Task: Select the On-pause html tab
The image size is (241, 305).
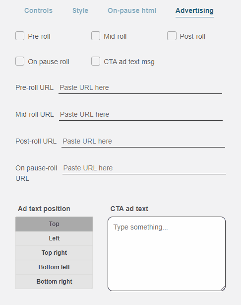Action: coord(132,10)
